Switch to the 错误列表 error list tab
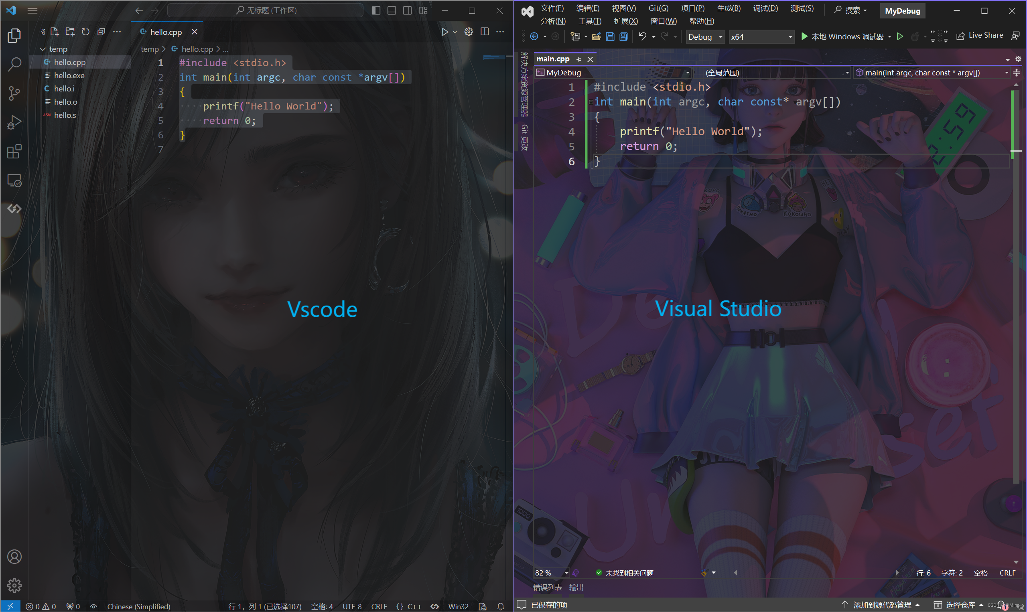This screenshot has height=612, width=1027. [x=547, y=587]
